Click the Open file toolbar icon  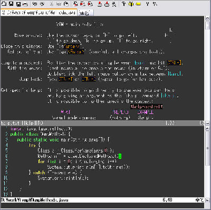pyautogui.click(x=4, y=4)
